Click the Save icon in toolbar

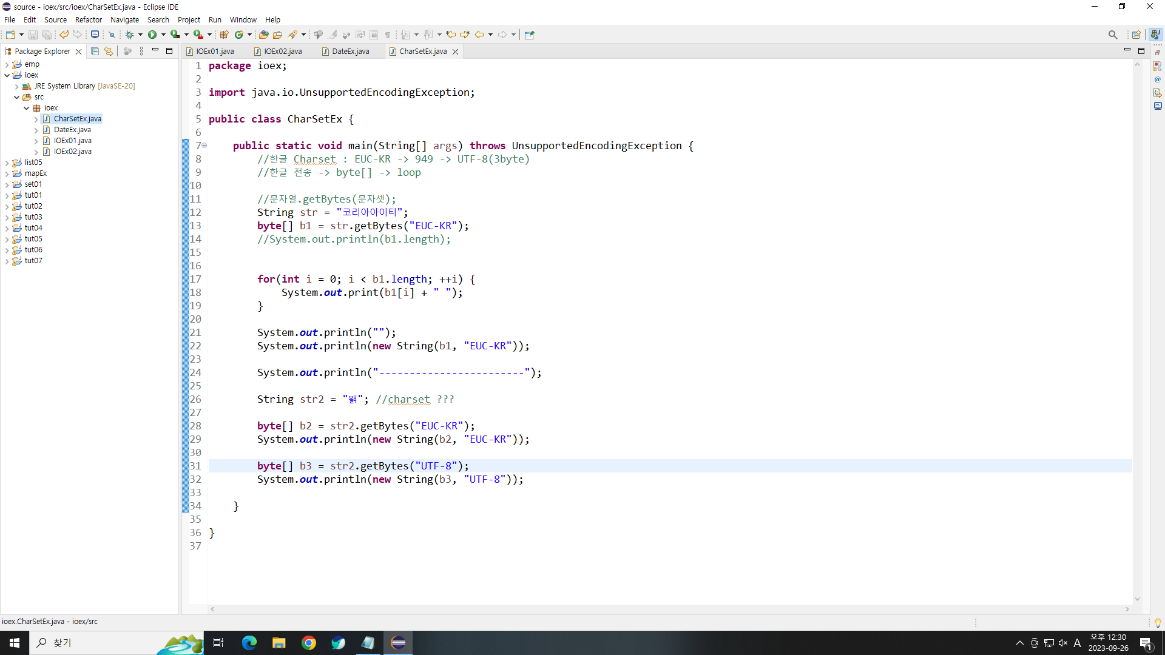[x=33, y=35]
